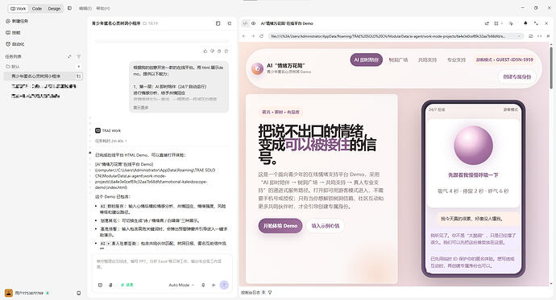556x300 pixels.
Task: Click the 开始体验 Demo button
Action: click(280, 226)
